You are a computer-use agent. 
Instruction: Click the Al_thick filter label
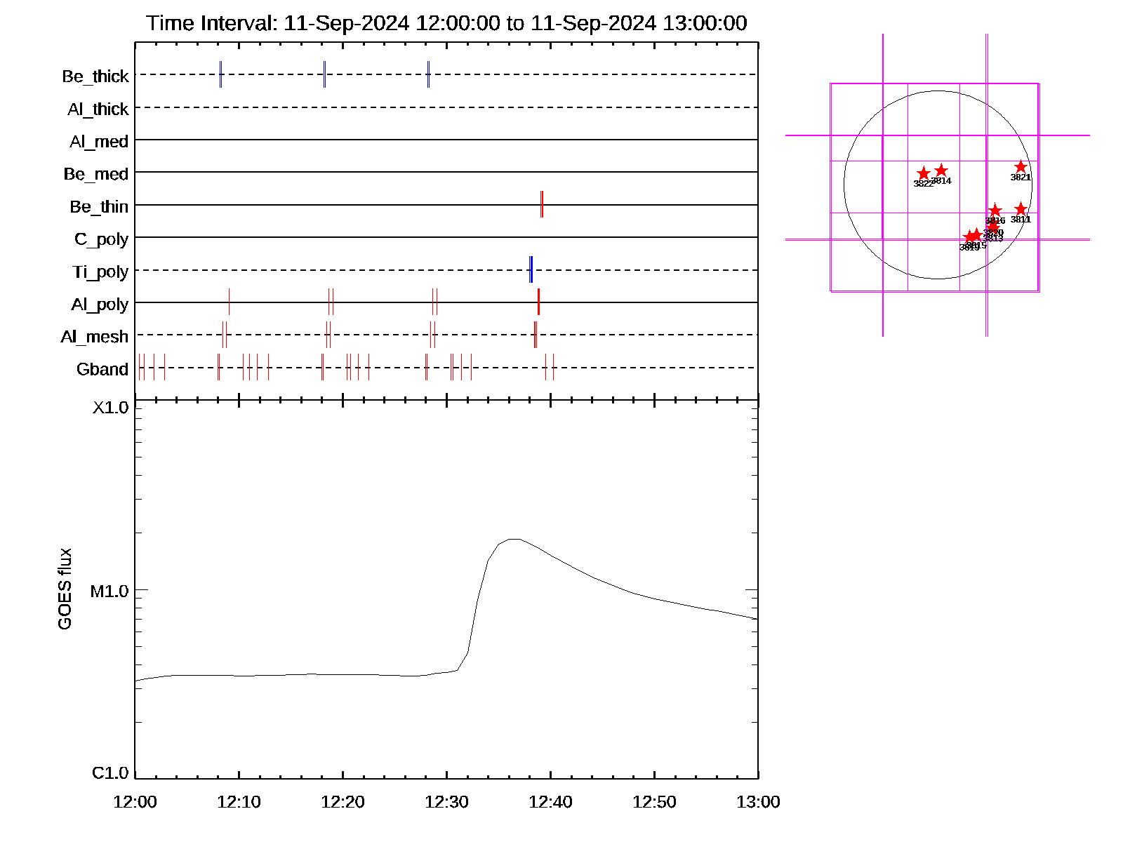click(x=98, y=109)
